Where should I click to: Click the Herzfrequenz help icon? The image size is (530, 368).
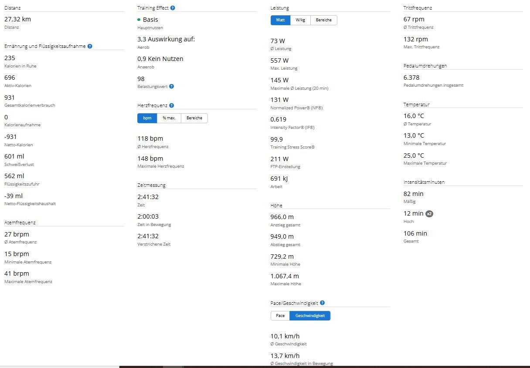click(x=171, y=105)
